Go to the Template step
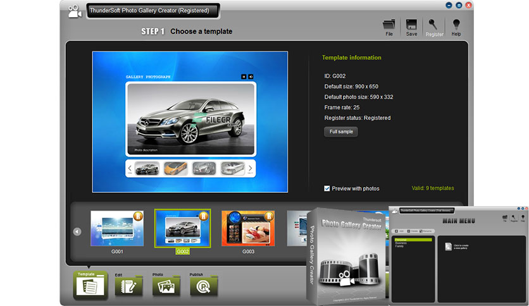 90,285
